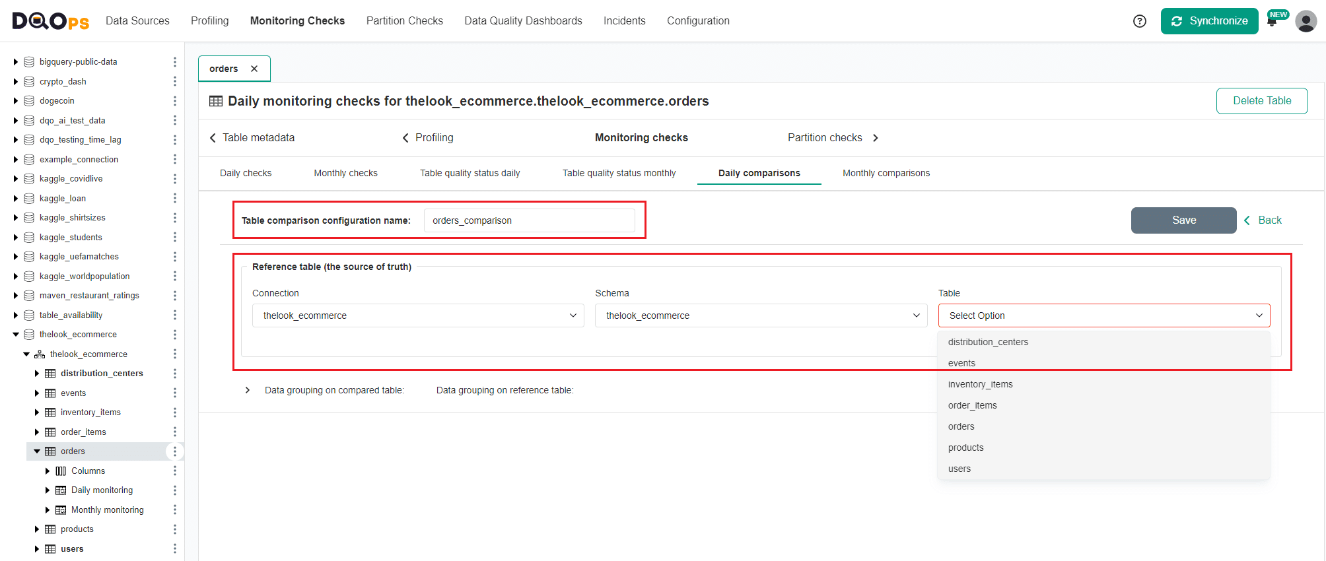Viewport: 1326px width, 561px height.
Task: Open the user profile avatar
Action: [x=1306, y=21]
